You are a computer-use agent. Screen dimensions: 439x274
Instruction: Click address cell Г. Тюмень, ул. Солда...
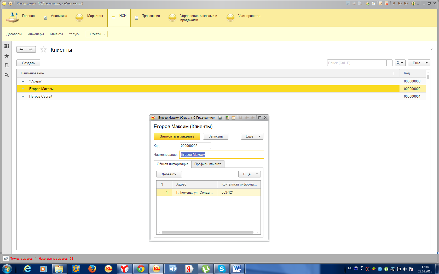point(194,192)
